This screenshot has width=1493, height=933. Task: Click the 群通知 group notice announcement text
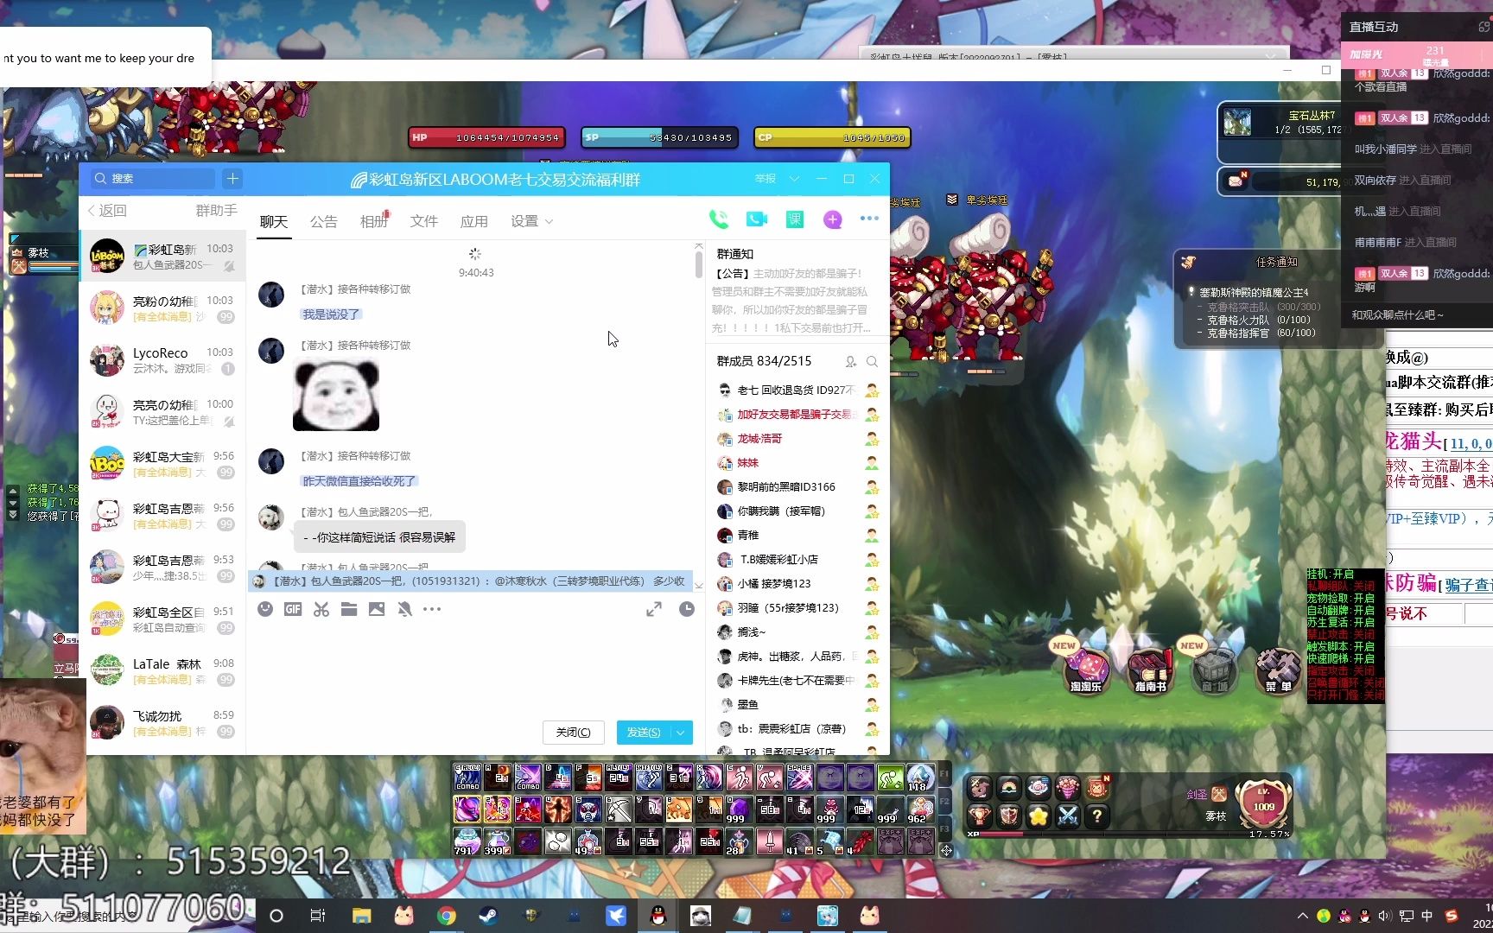point(791,301)
